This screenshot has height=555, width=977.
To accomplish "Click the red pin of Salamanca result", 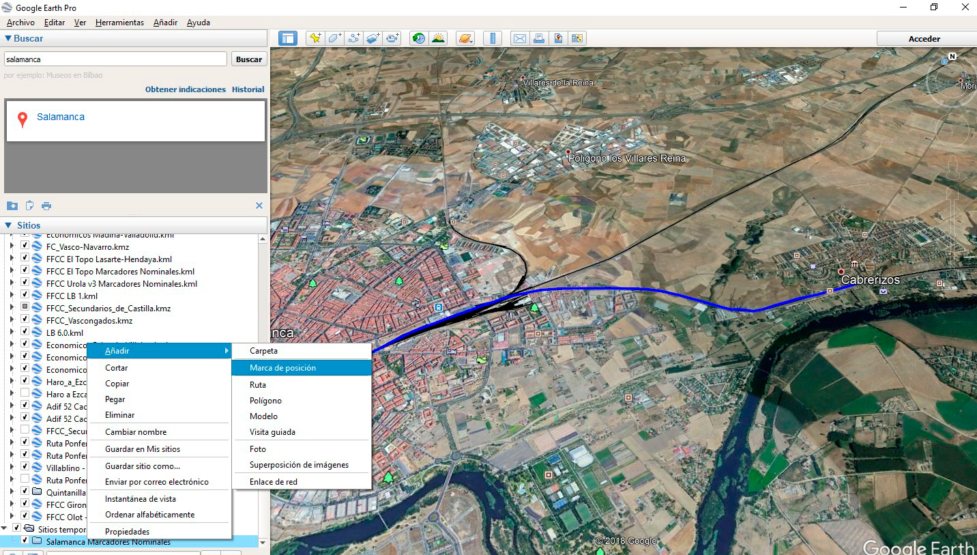I will click(x=23, y=120).
